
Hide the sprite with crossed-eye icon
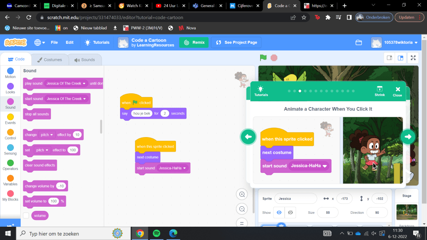click(x=291, y=212)
